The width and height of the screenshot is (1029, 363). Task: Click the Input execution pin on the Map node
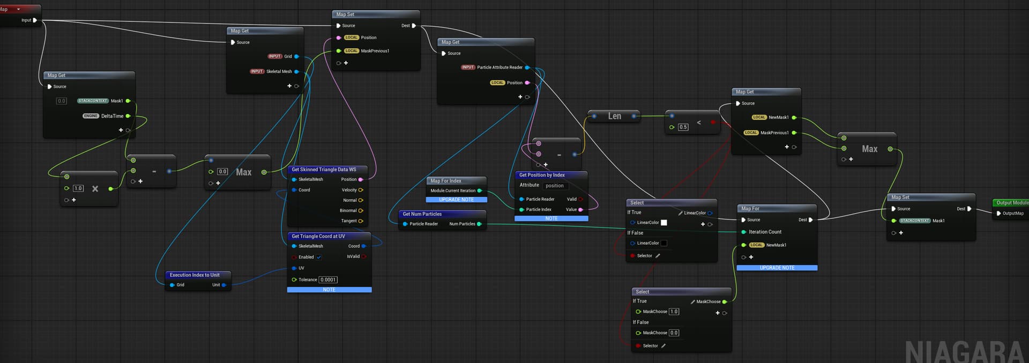[x=35, y=20]
